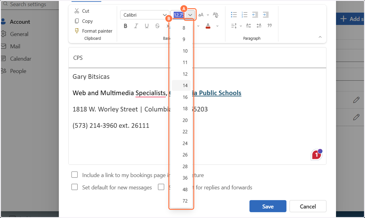Select font size 11

tap(181, 63)
